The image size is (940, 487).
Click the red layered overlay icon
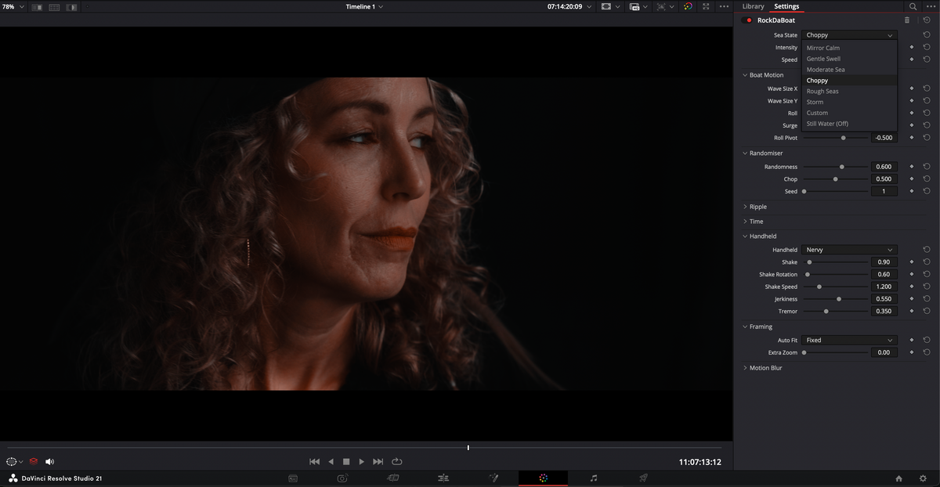[x=34, y=462]
